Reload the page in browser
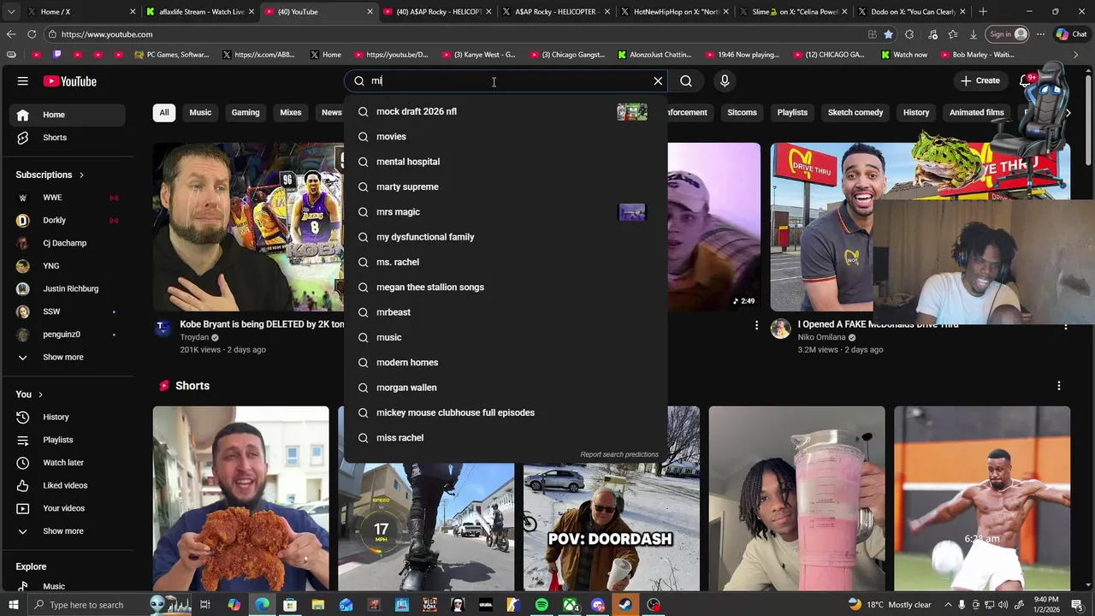The height and width of the screenshot is (616, 1095). pos(32,34)
